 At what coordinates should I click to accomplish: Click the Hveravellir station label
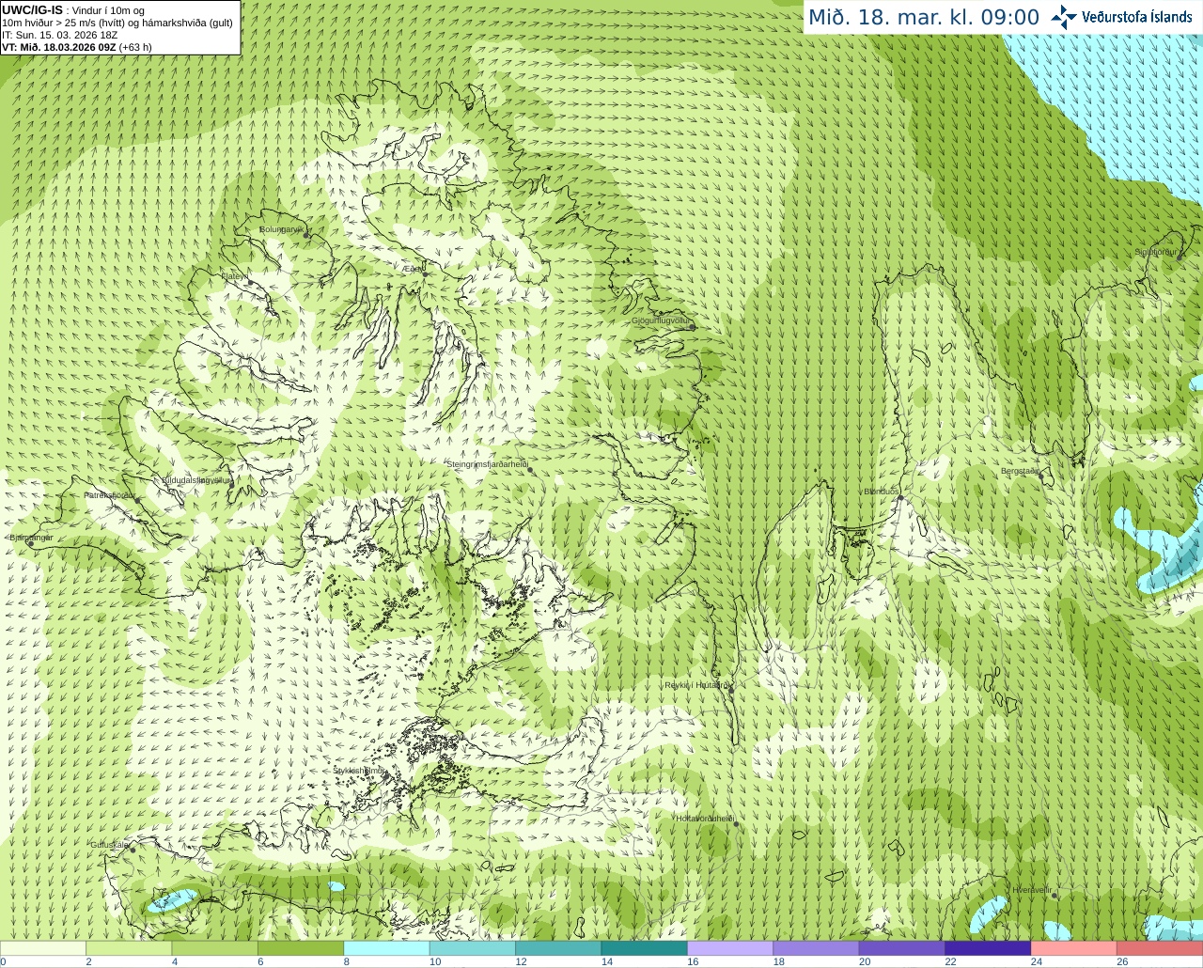click(x=1031, y=889)
